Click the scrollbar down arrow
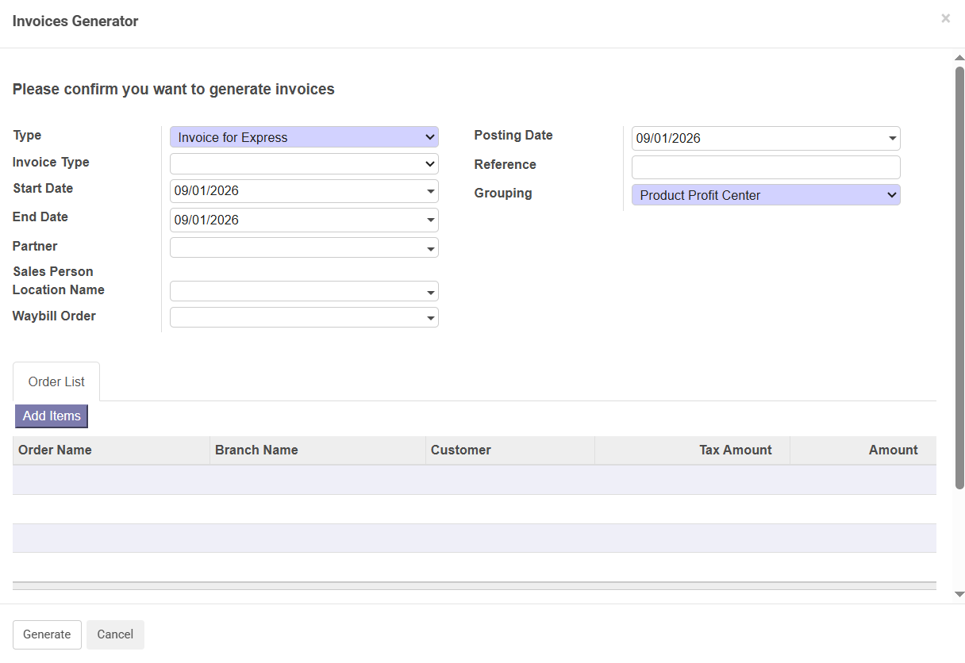Screen dimensions: 965x663 (959, 594)
